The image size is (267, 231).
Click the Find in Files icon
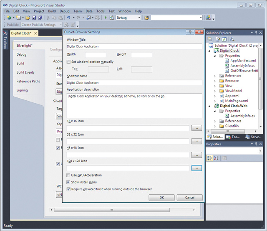point(112,17)
